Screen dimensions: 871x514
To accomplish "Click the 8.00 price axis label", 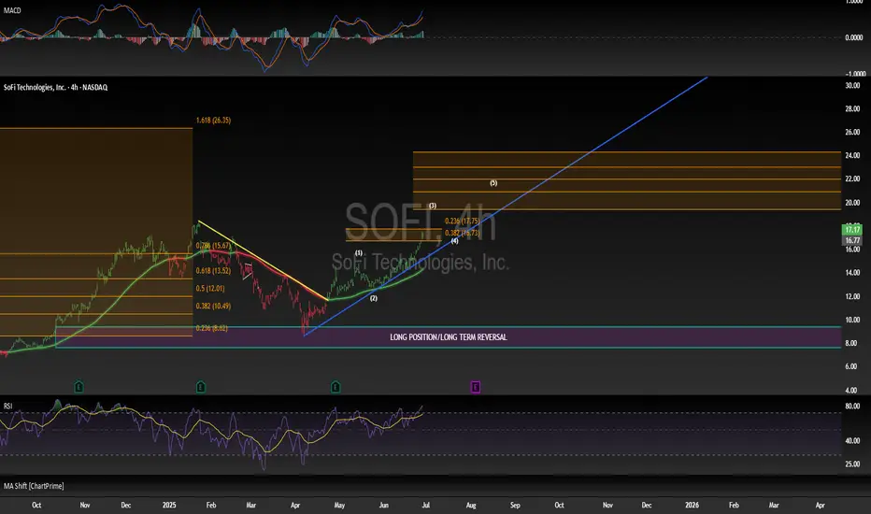I will point(851,343).
